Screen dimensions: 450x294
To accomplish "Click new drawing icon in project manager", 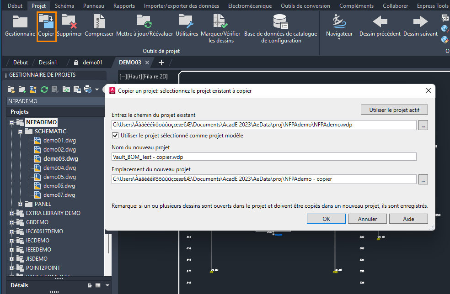I will [33, 89].
